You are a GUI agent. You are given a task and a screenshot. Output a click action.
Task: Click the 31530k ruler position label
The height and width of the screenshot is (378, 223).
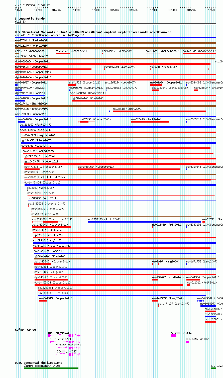pyautogui.click(x=153, y=10)
